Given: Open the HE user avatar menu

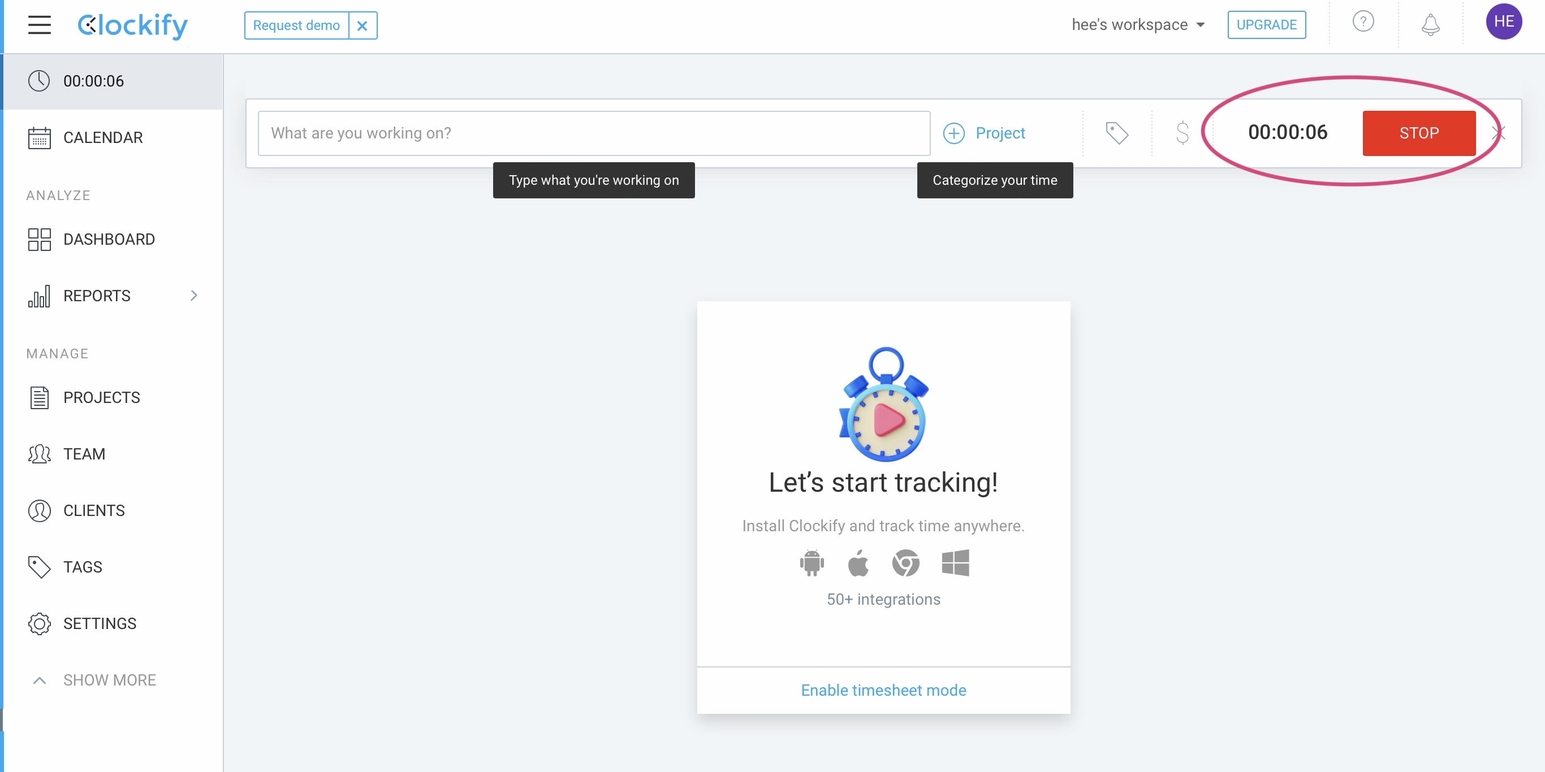Looking at the screenshot, I should coord(1503,21).
